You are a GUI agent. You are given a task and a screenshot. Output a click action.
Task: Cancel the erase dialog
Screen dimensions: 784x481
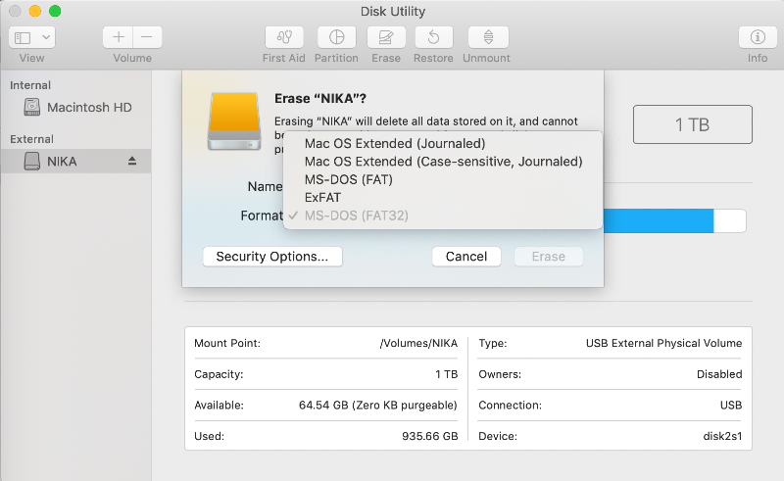[x=466, y=257]
